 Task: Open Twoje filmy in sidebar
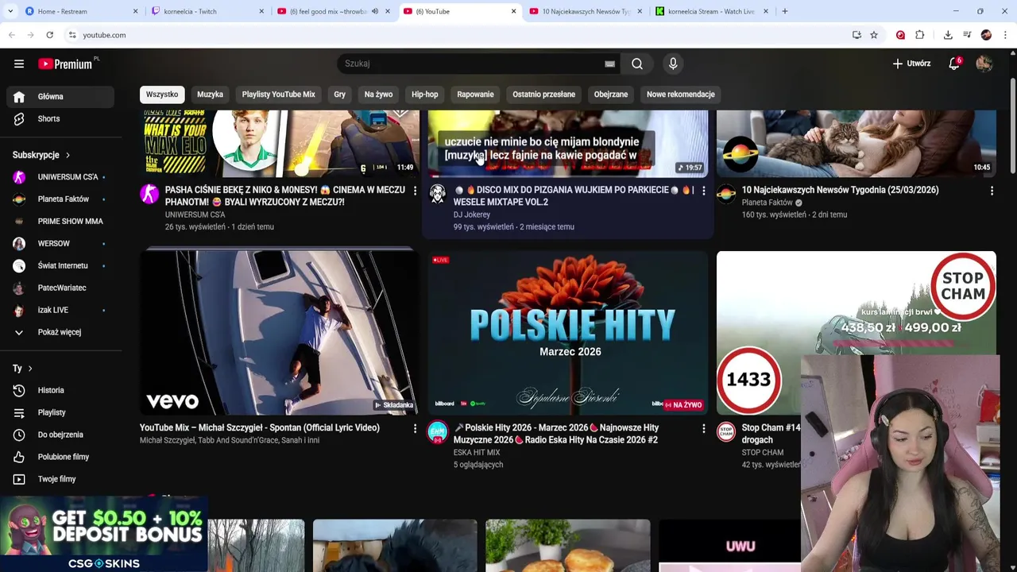60,479
